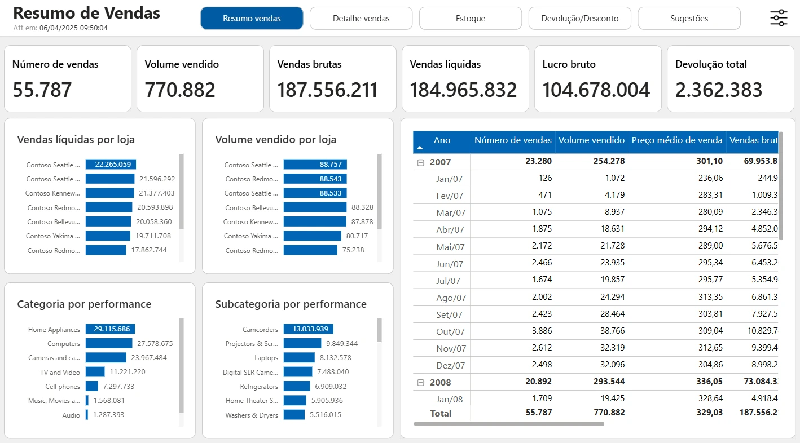Click the Lucro bruto card value

[596, 90]
